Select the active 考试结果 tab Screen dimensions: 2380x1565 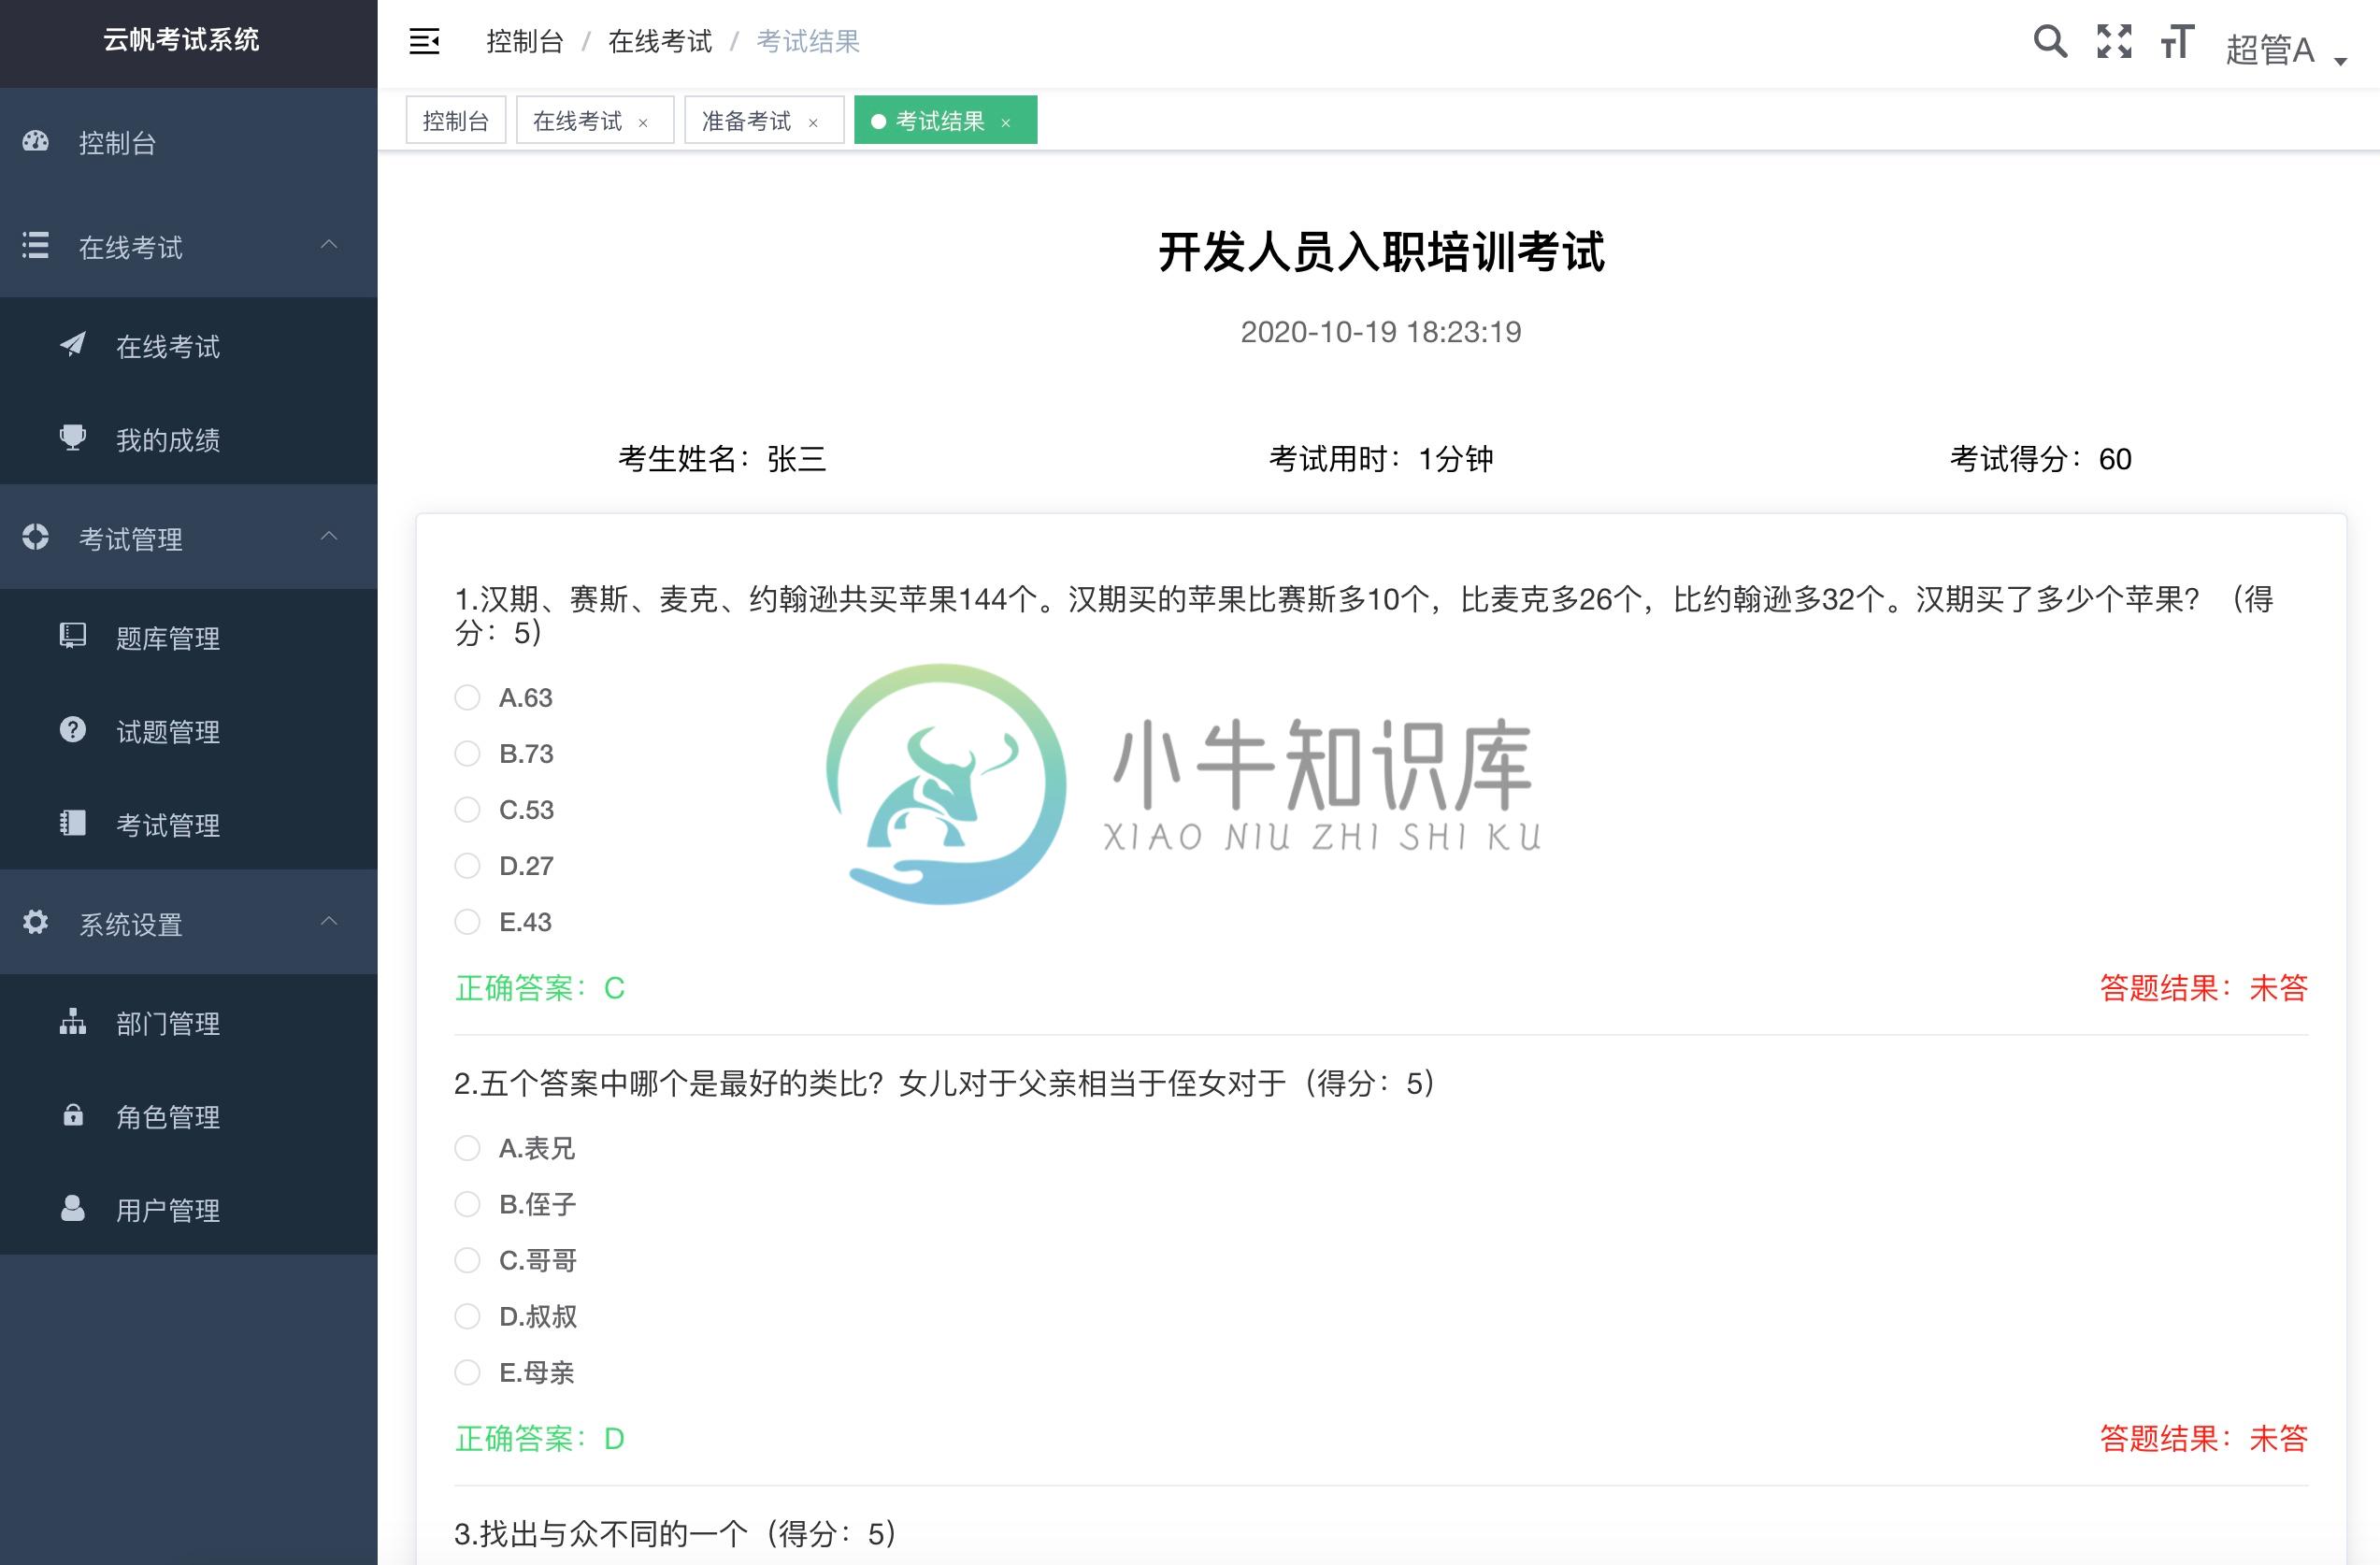[x=945, y=121]
